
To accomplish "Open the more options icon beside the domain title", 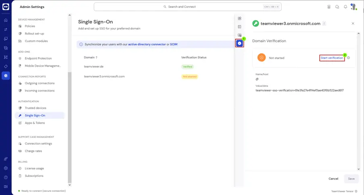I will pyautogui.click(x=324, y=23).
